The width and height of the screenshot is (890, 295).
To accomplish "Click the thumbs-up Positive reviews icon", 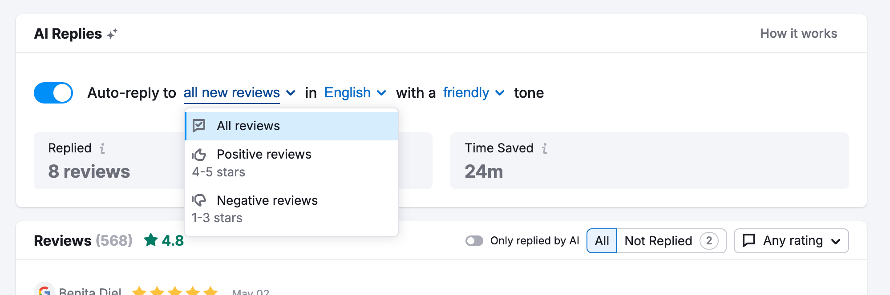I will tap(199, 155).
